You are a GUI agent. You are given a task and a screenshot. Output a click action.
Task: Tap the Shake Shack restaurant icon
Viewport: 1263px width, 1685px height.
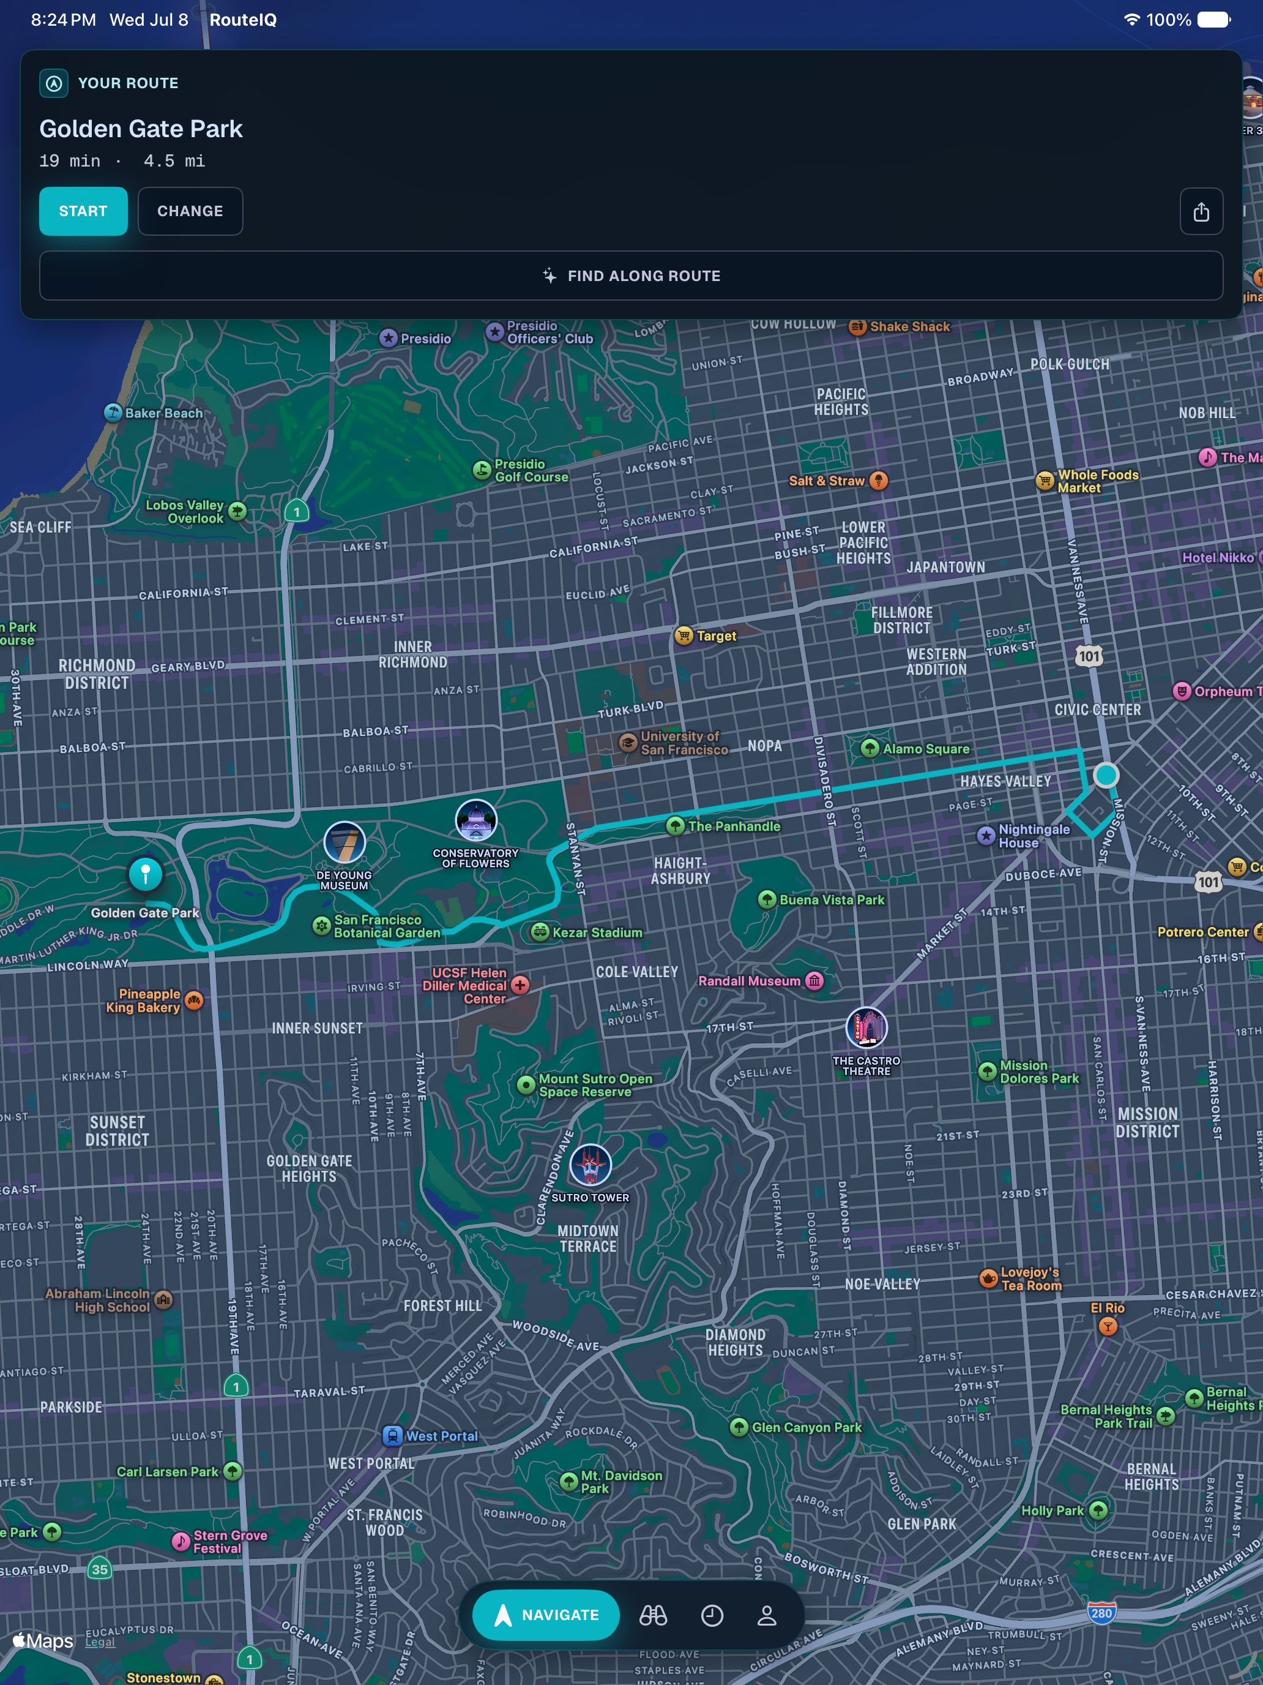coord(857,326)
